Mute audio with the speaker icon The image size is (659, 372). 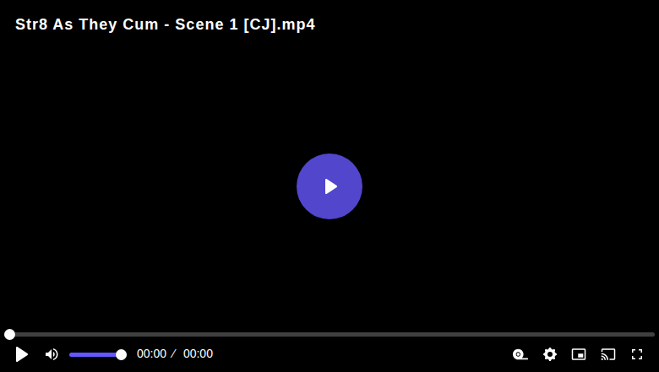[52, 354]
